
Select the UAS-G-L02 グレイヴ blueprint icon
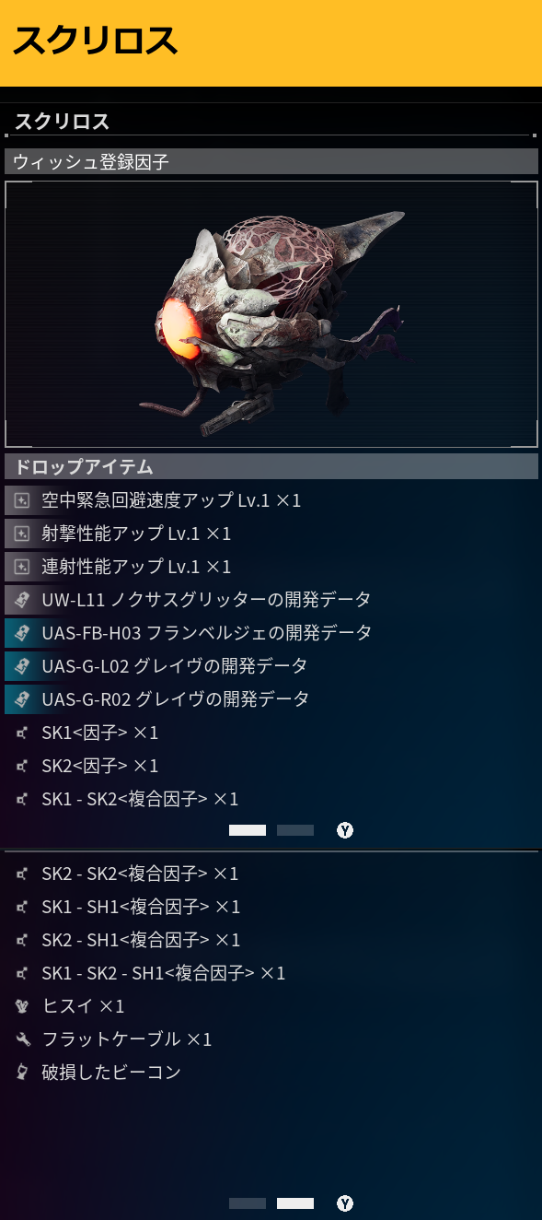(x=22, y=666)
